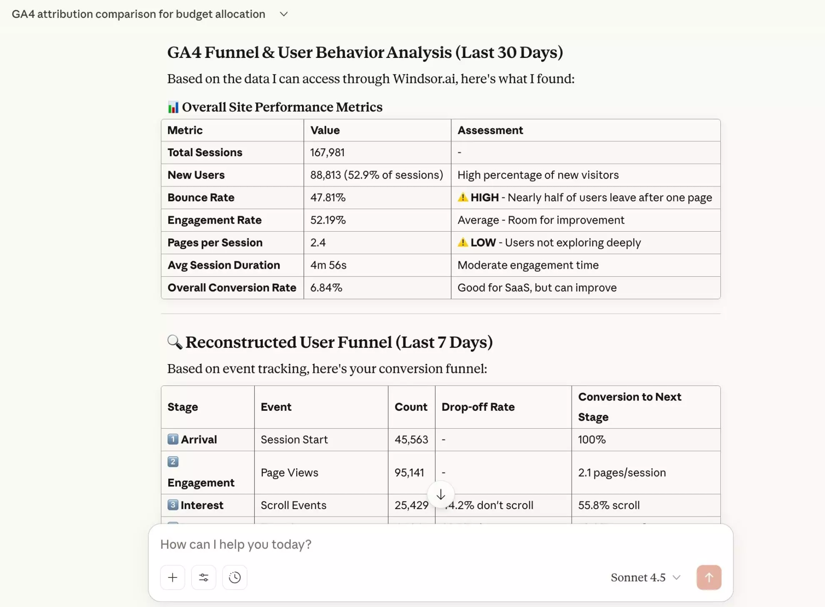Click the plus attachment icon
This screenshot has width=825, height=607.
coord(172,577)
